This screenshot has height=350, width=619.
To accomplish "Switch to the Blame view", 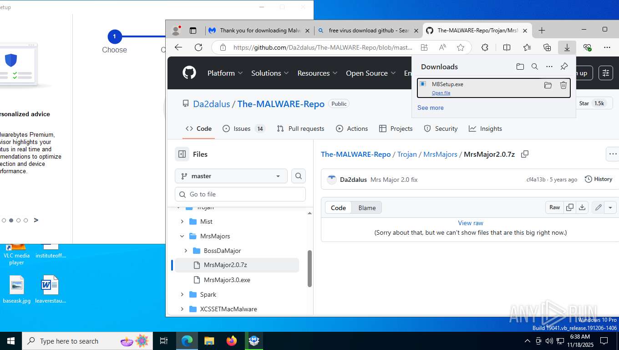I will point(367,208).
